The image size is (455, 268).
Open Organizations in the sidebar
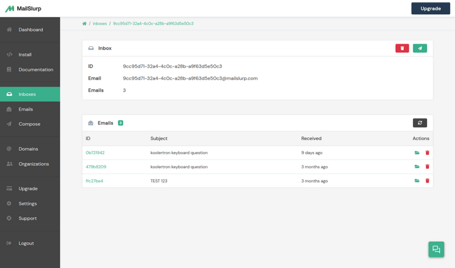30,164
